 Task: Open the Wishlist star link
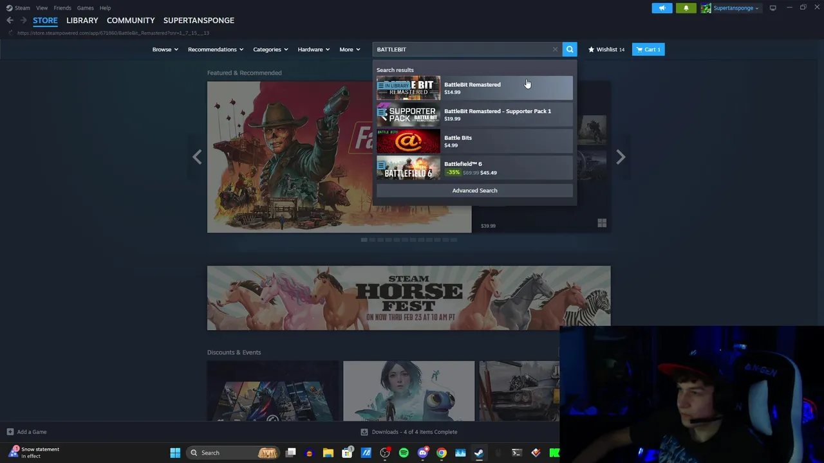pyautogui.click(x=606, y=50)
